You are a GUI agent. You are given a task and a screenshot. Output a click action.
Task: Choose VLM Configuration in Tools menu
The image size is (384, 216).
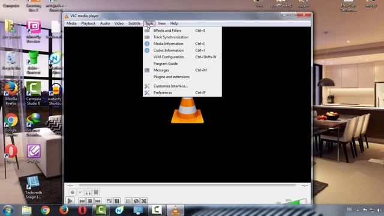pyautogui.click(x=182, y=57)
